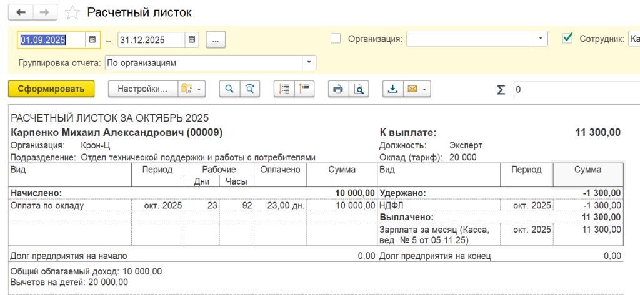Select the '23,00 дн.' paid cell

pyautogui.click(x=281, y=205)
